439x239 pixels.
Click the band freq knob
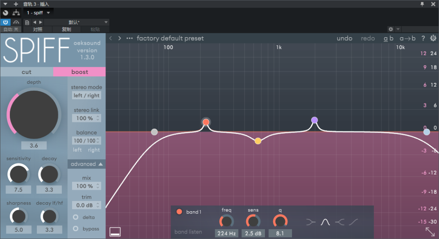tap(226, 221)
